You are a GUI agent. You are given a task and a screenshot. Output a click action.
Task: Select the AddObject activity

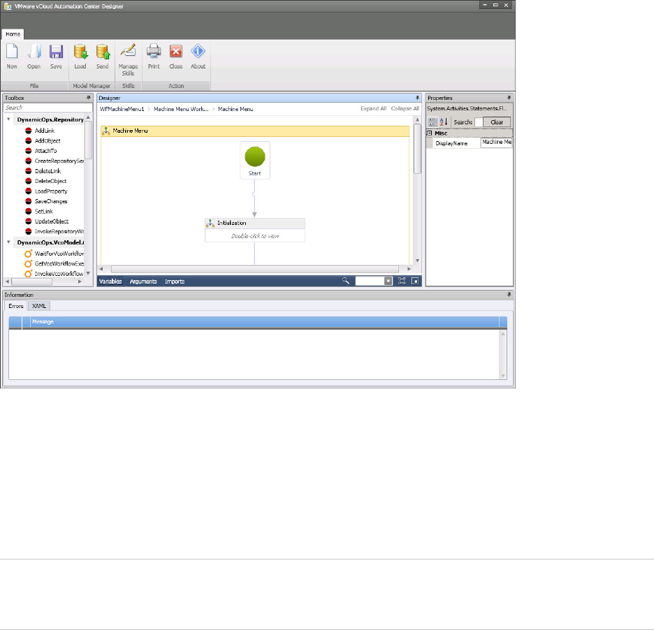[48, 141]
